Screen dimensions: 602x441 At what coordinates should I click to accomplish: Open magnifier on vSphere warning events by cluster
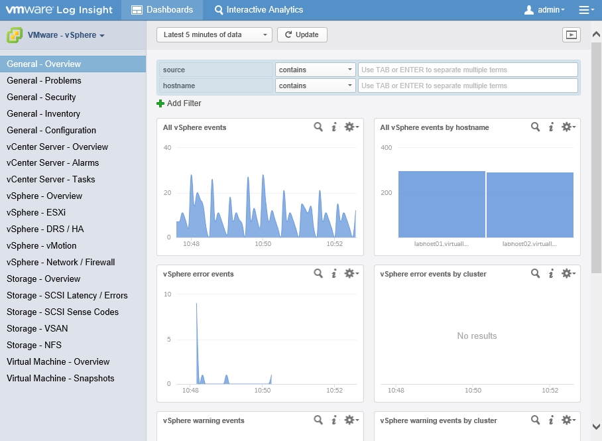[x=536, y=420]
